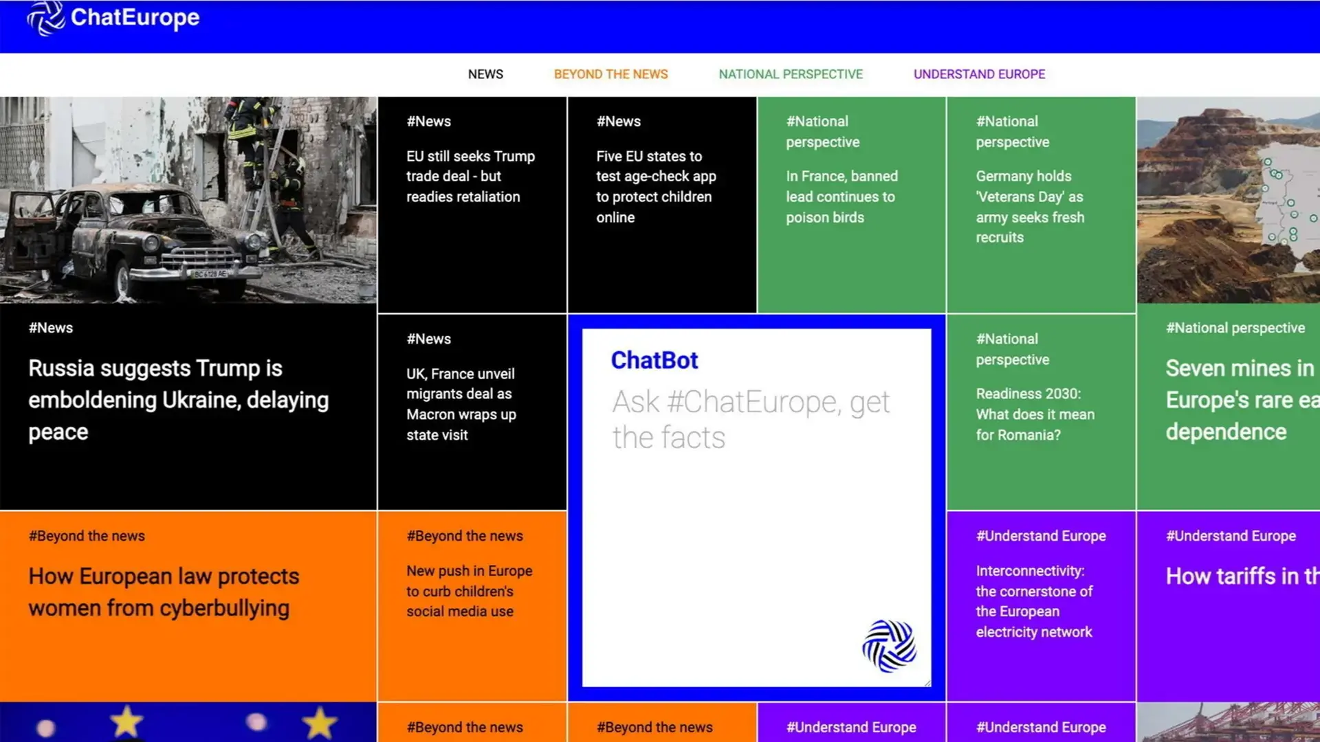Open 'Germany holds Veterans Day' story
Screen dimensions: 1320x742
1030,206
